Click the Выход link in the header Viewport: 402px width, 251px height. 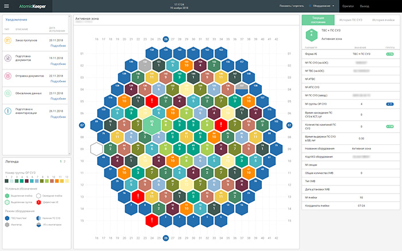pyautogui.click(x=364, y=6)
